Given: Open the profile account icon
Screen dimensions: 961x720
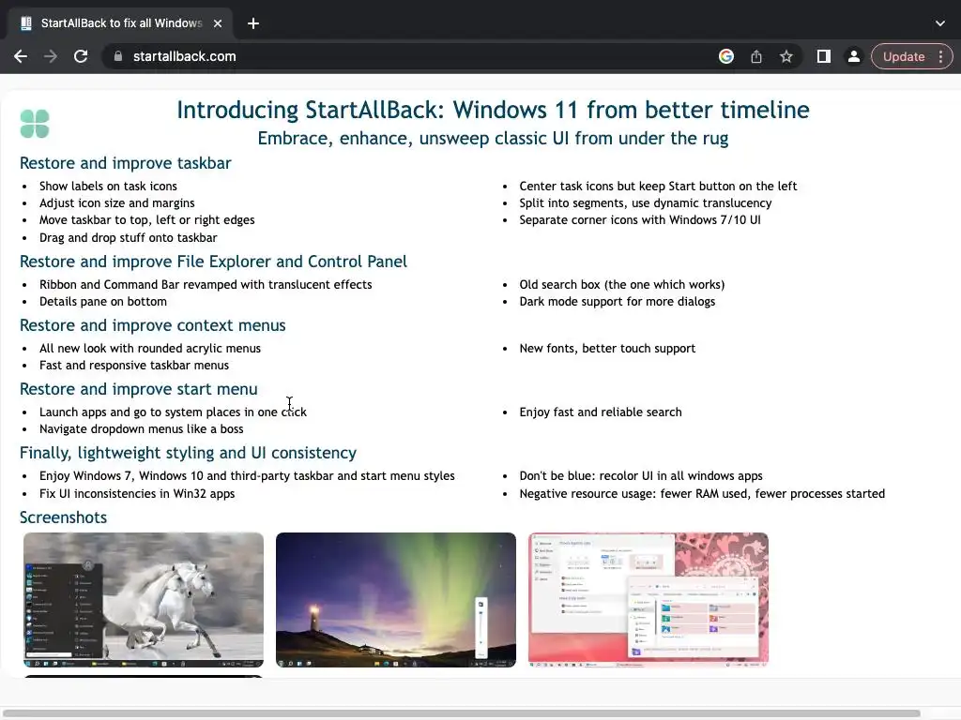Looking at the screenshot, I should click(854, 56).
